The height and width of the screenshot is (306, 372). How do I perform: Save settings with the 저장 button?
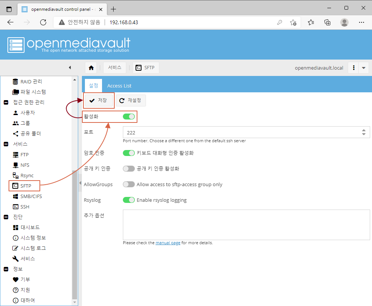(98, 101)
